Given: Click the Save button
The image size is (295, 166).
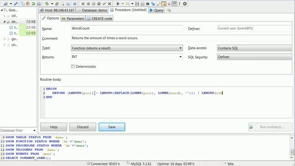Looking at the screenshot, I should (x=112, y=127).
